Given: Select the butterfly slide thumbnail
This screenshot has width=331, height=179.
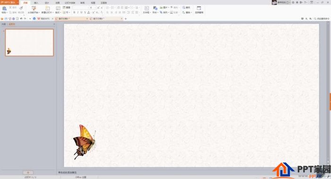Looking at the screenshot, I should (29, 43).
